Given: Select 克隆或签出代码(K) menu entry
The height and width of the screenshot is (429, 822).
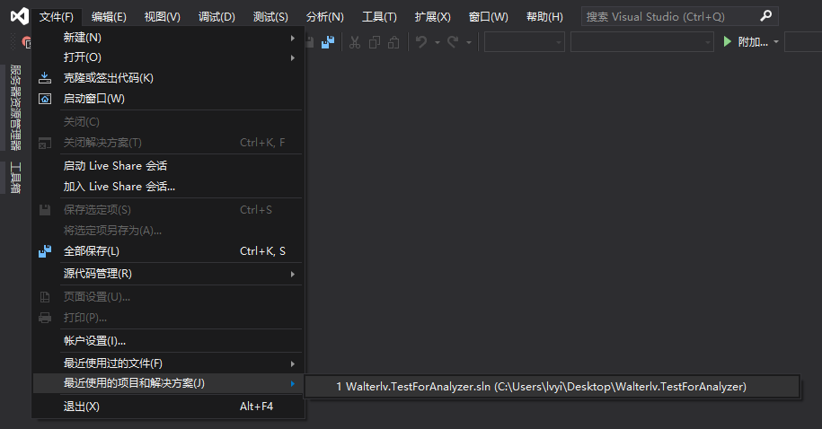Looking at the screenshot, I should coord(168,78).
